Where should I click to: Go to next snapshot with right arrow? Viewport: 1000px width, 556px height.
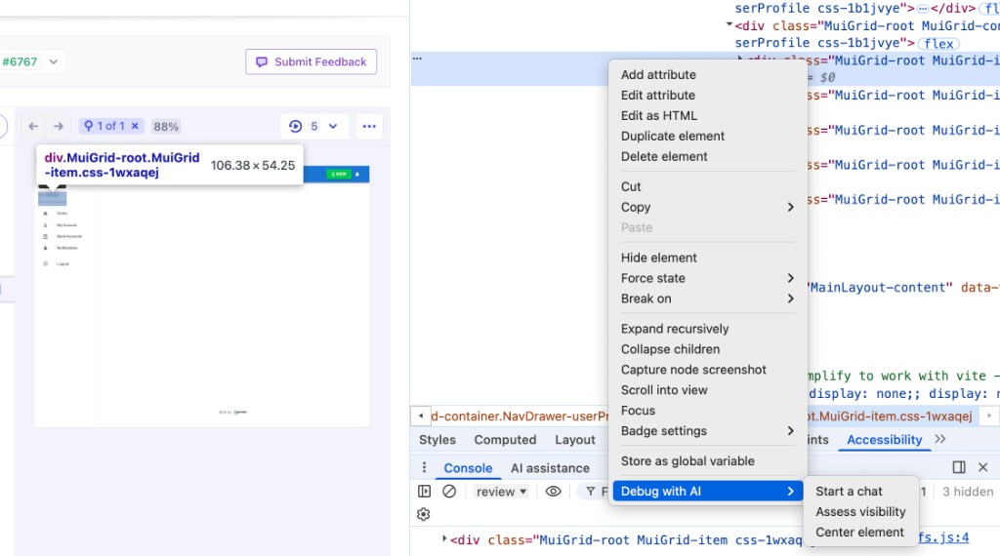(58, 126)
